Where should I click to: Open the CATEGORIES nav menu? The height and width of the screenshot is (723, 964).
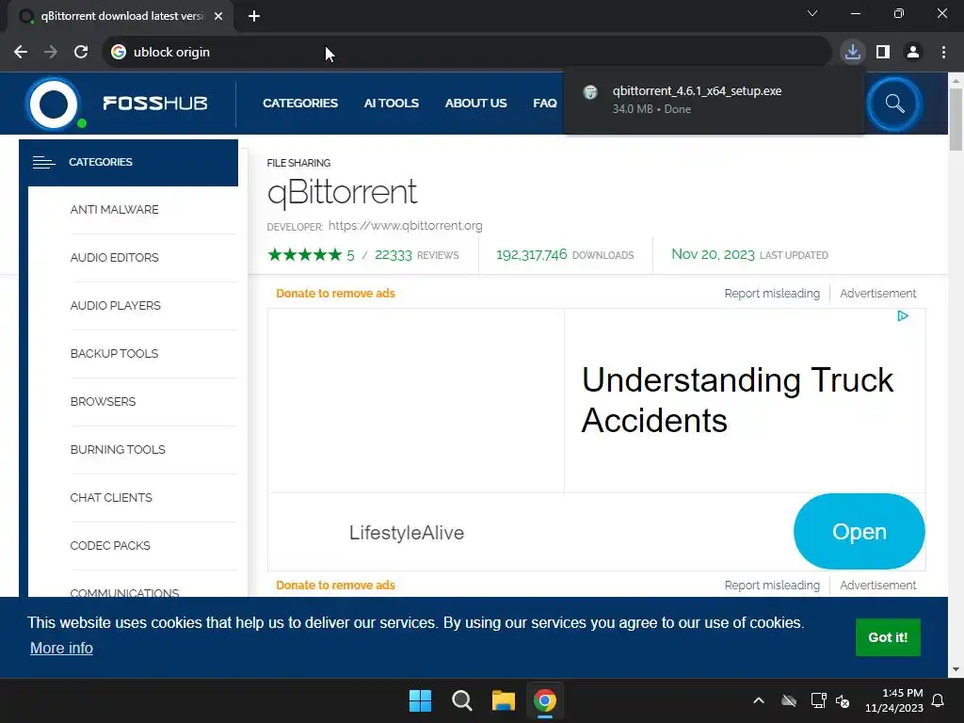pos(300,104)
